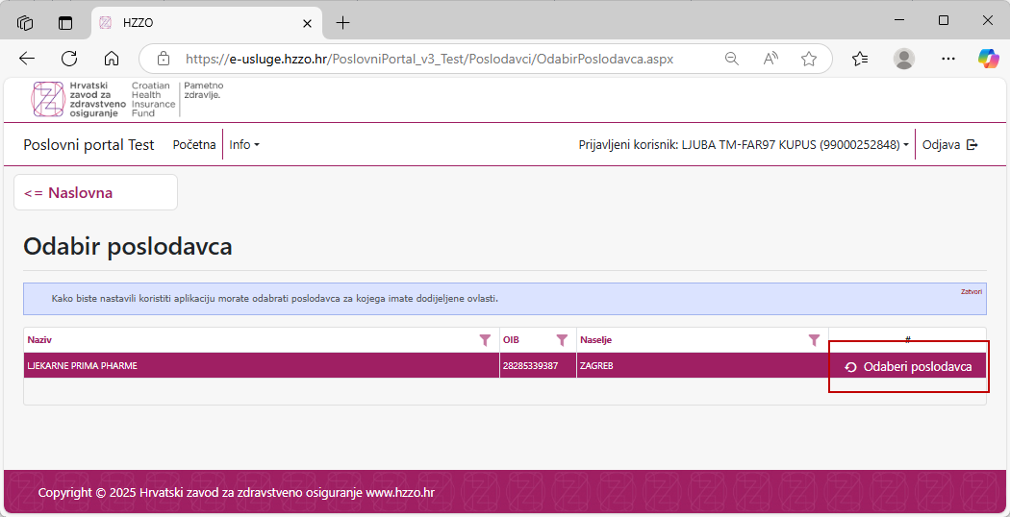Maximize the browser window
This screenshot has width=1010, height=517.
943,20
